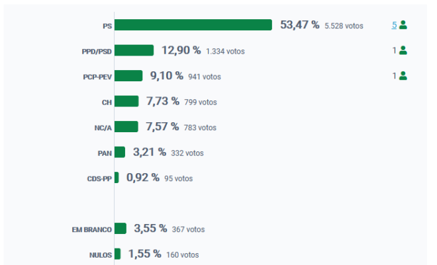Select the NC/A result bar

126,126
